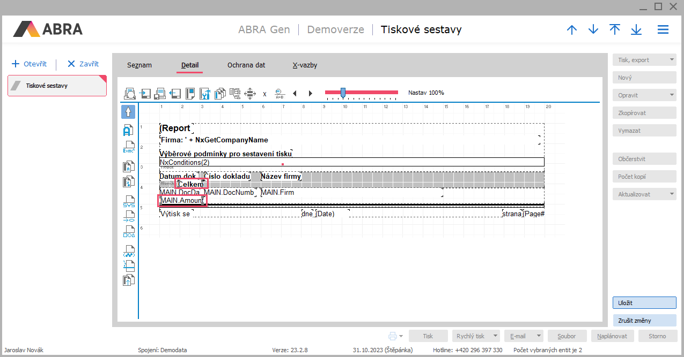The height and width of the screenshot is (357, 684).
Task: Click the stacked pages printer icon
Action: [x=160, y=94]
